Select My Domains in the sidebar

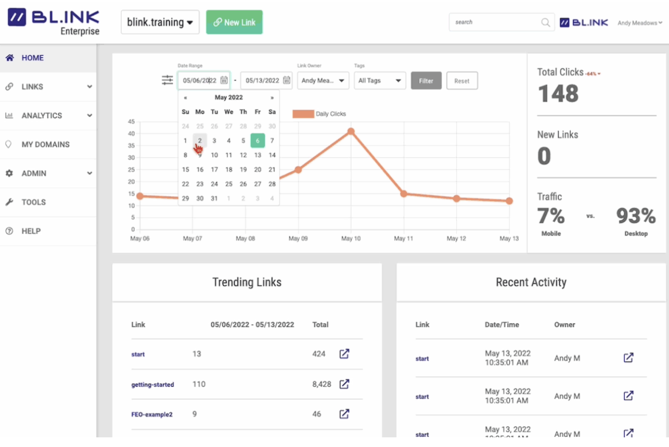tap(48, 145)
